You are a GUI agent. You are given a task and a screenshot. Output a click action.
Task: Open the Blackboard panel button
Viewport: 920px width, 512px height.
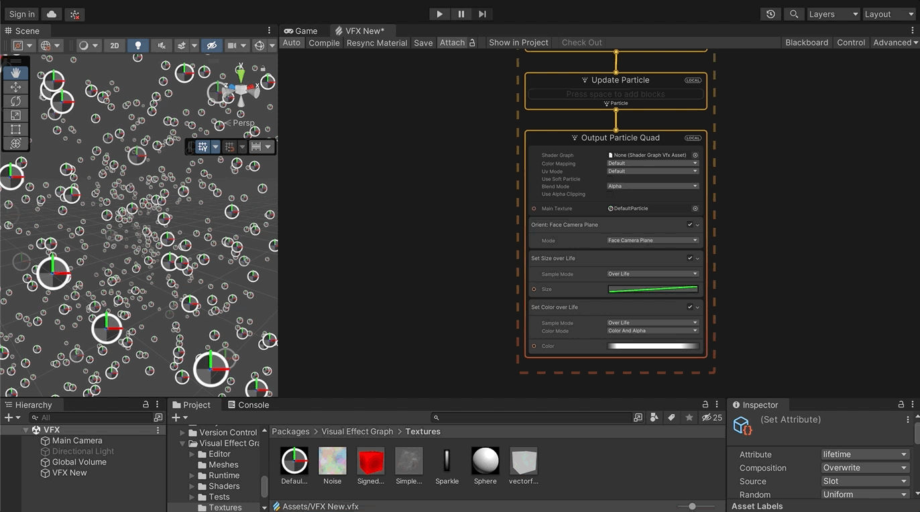tap(806, 42)
